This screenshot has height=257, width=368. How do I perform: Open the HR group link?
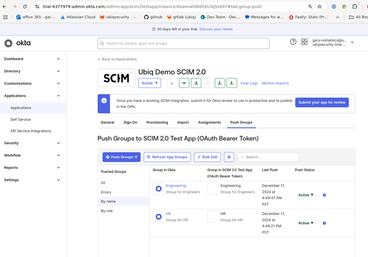click(168, 214)
